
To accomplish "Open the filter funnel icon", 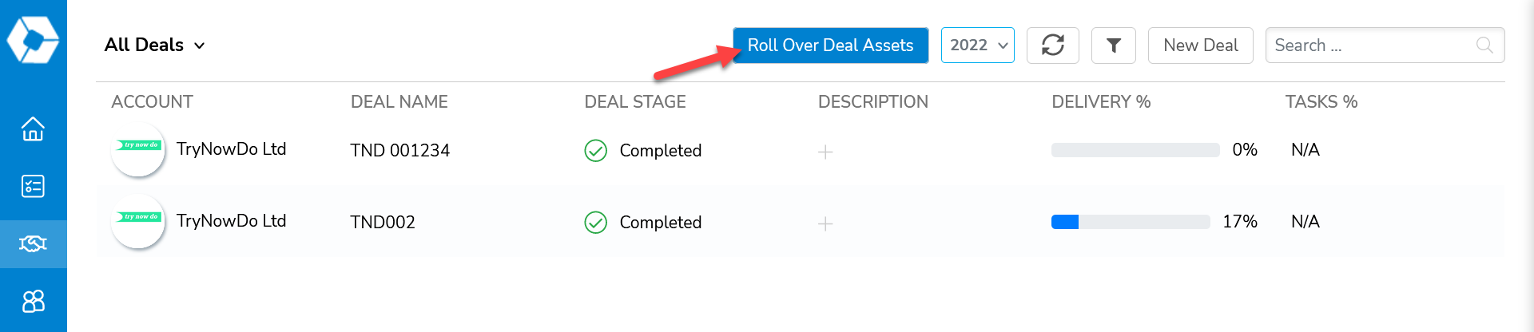I will [1114, 45].
